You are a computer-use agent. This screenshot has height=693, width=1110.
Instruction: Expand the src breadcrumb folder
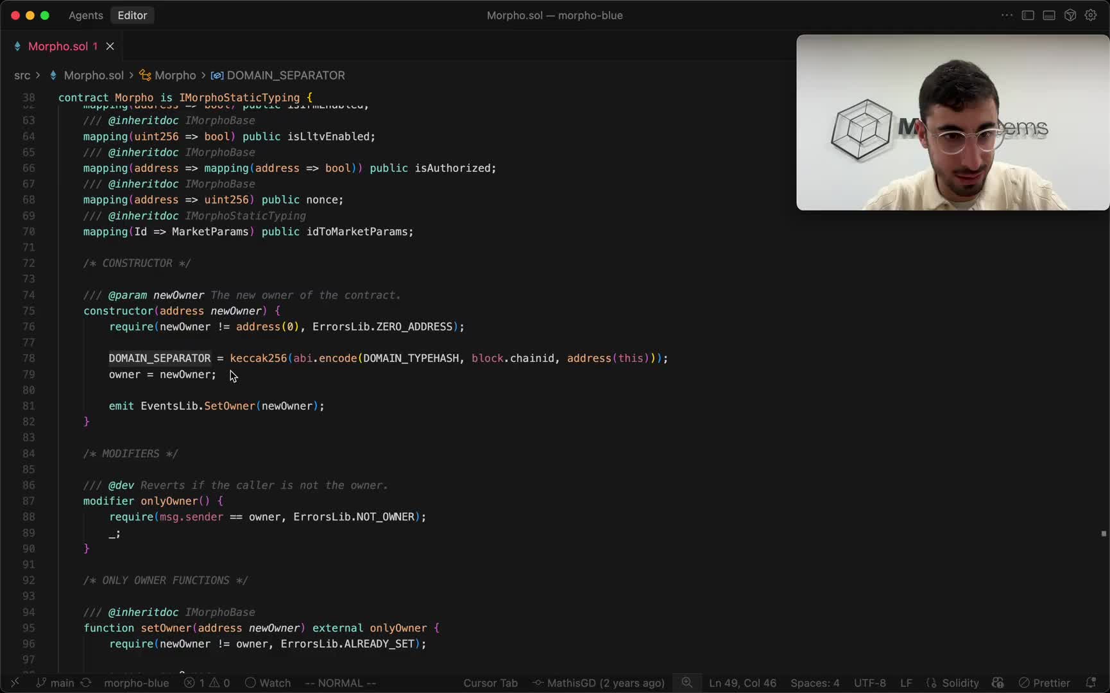click(x=22, y=76)
